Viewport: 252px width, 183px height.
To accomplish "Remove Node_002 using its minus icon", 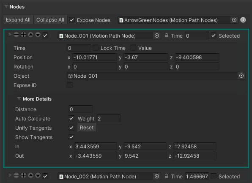I will (16, 175).
